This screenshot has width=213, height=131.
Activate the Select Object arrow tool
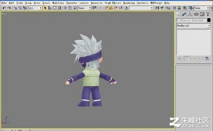coord(45,8)
